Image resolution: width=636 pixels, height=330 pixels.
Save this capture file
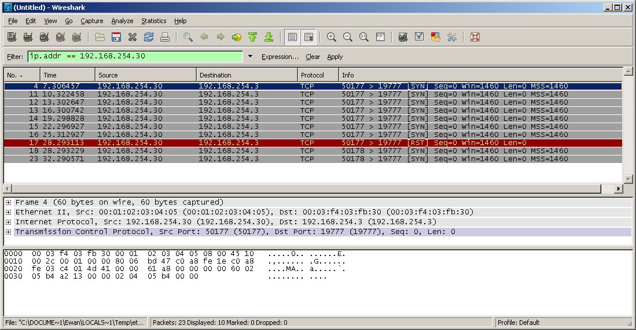116,37
